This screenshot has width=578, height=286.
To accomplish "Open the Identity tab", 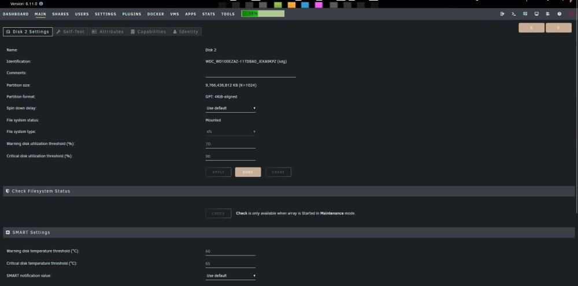I will [x=186, y=32].
